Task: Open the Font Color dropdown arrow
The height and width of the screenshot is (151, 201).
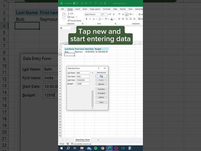Action: [114, 19]
